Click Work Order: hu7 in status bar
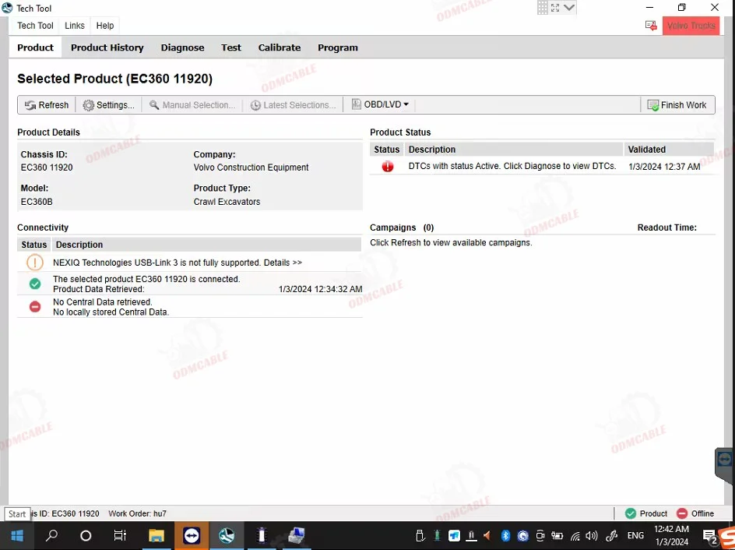The width and height of the screenshot is (735, 550). [137, 513]
